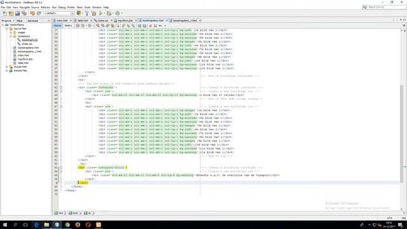The image size is (407, 229).
Task: Collapse the stylesheets folder node
Action: [11, 36]
